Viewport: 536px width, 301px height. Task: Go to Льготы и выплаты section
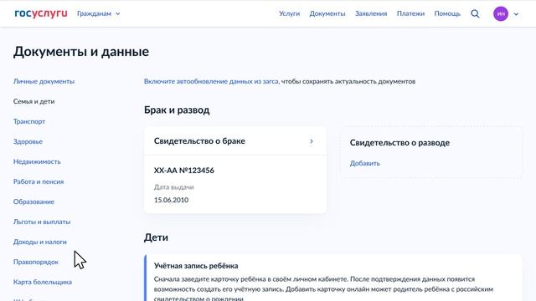point(42,222)
